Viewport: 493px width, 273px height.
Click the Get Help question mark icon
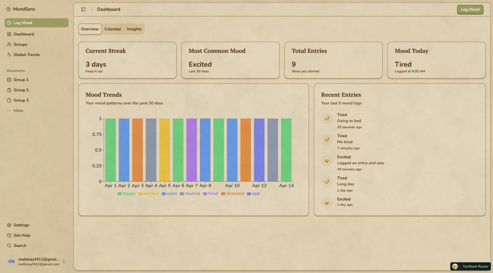pyautogui.click(x=9, y=235)
